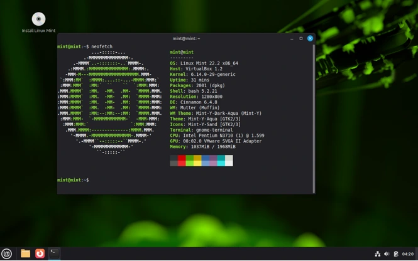The height and width of the screenshot is (261, 418).
Task: Click the 'DE: Cinnamon 6.4.8' line
Action: [194, 102]
